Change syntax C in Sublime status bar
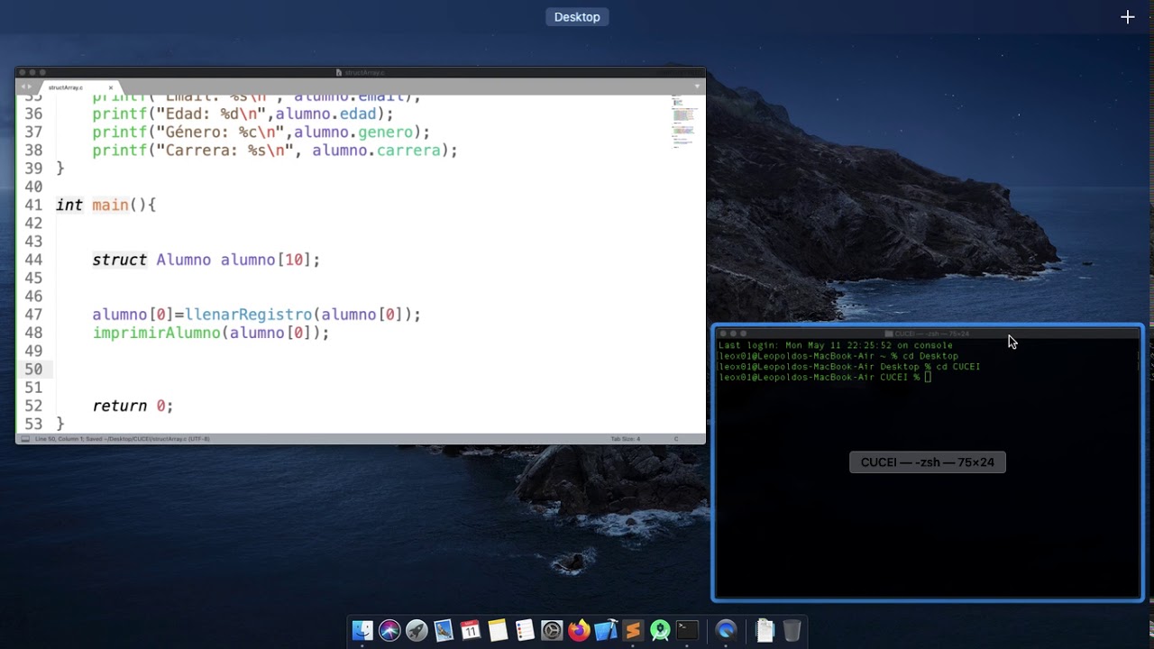1154x649 pixels. (x=676, y=439)
